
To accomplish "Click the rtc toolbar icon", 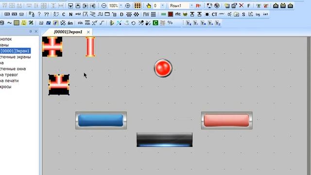I will [178, 14].
